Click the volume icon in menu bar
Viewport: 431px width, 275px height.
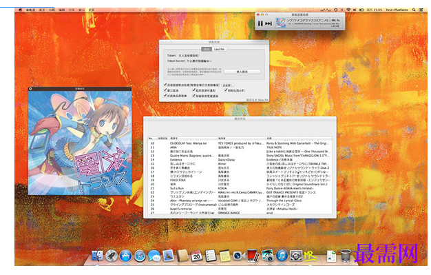[x=355, y=10]
